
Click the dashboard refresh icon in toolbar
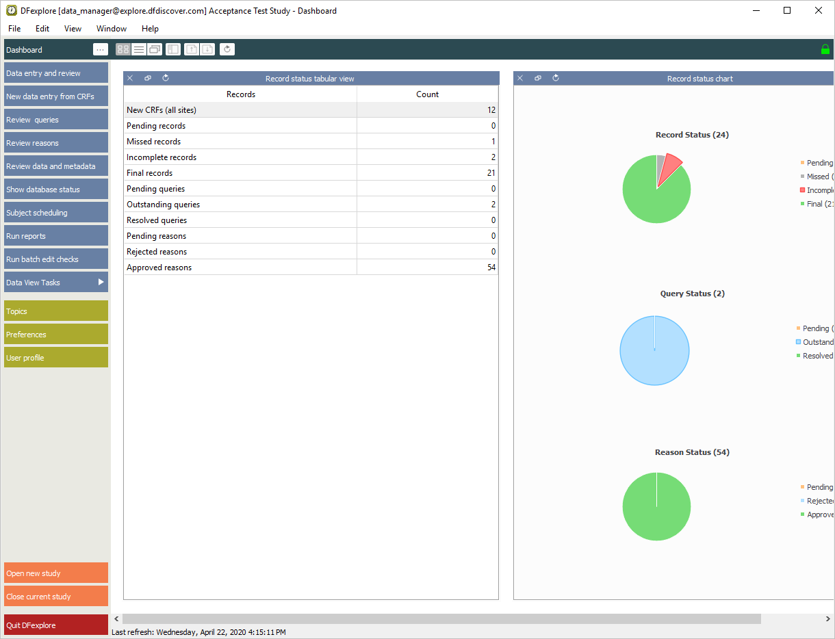click(x=227, y=49)
